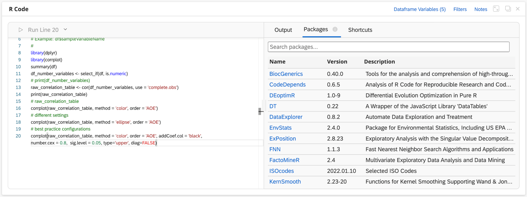527x197 pixels.
Task: Click line 20 corrplot addCoef.col code
Action: point(116,136)
